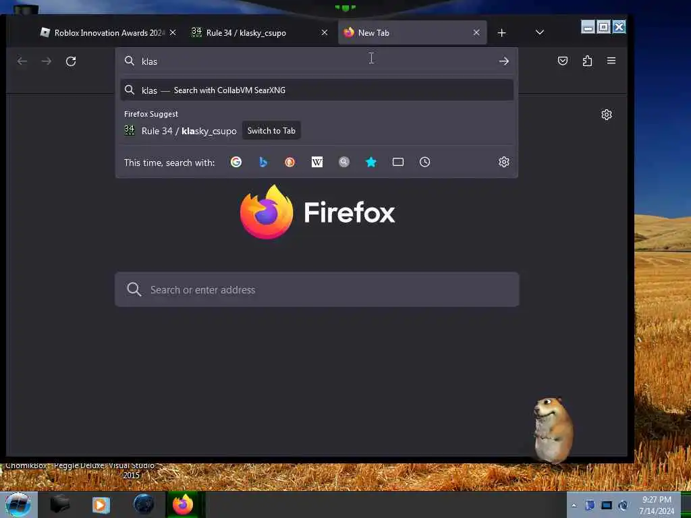Viewport: 691px width, 518px height.
Task: Go back one page
Action: coord(22,61)
